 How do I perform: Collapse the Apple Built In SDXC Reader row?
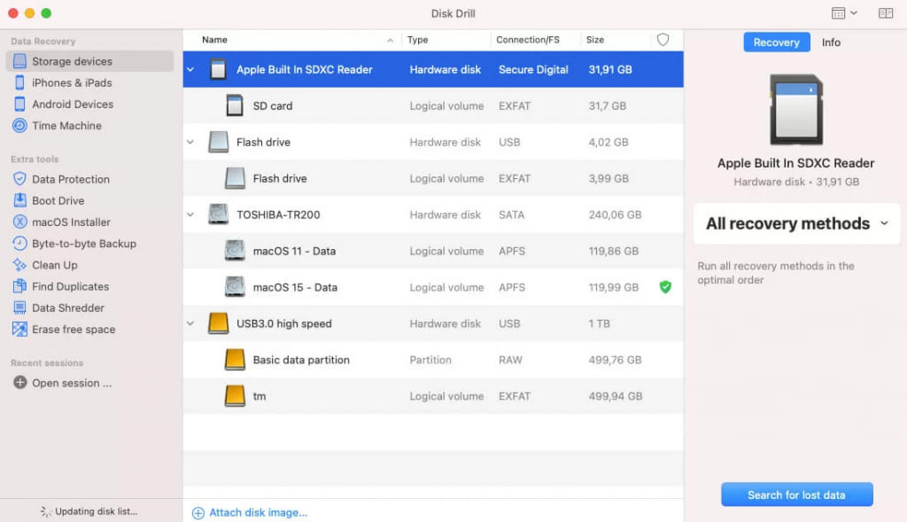[x=190, y=69]
